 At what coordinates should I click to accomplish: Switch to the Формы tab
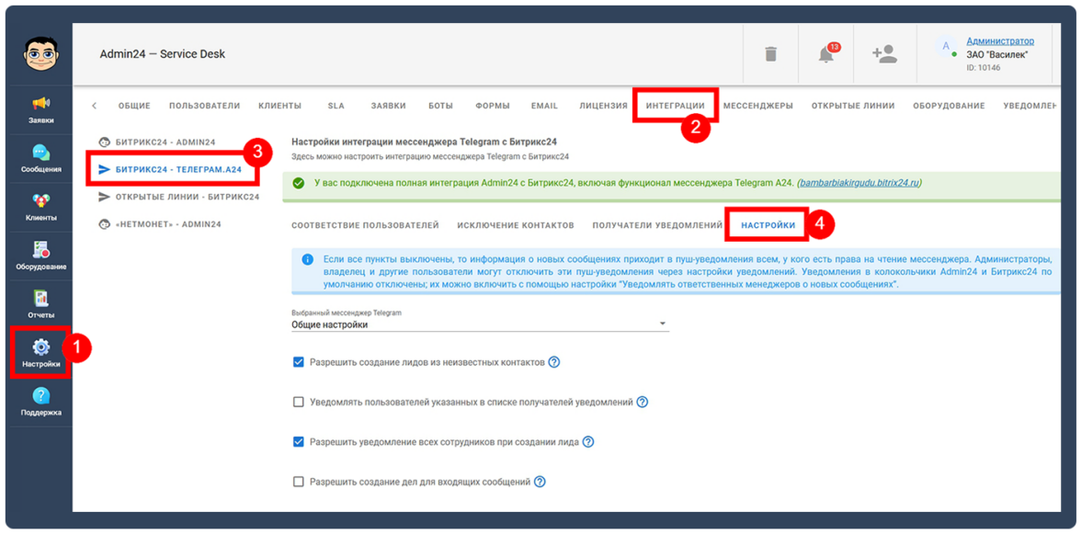tap(493, 106)
